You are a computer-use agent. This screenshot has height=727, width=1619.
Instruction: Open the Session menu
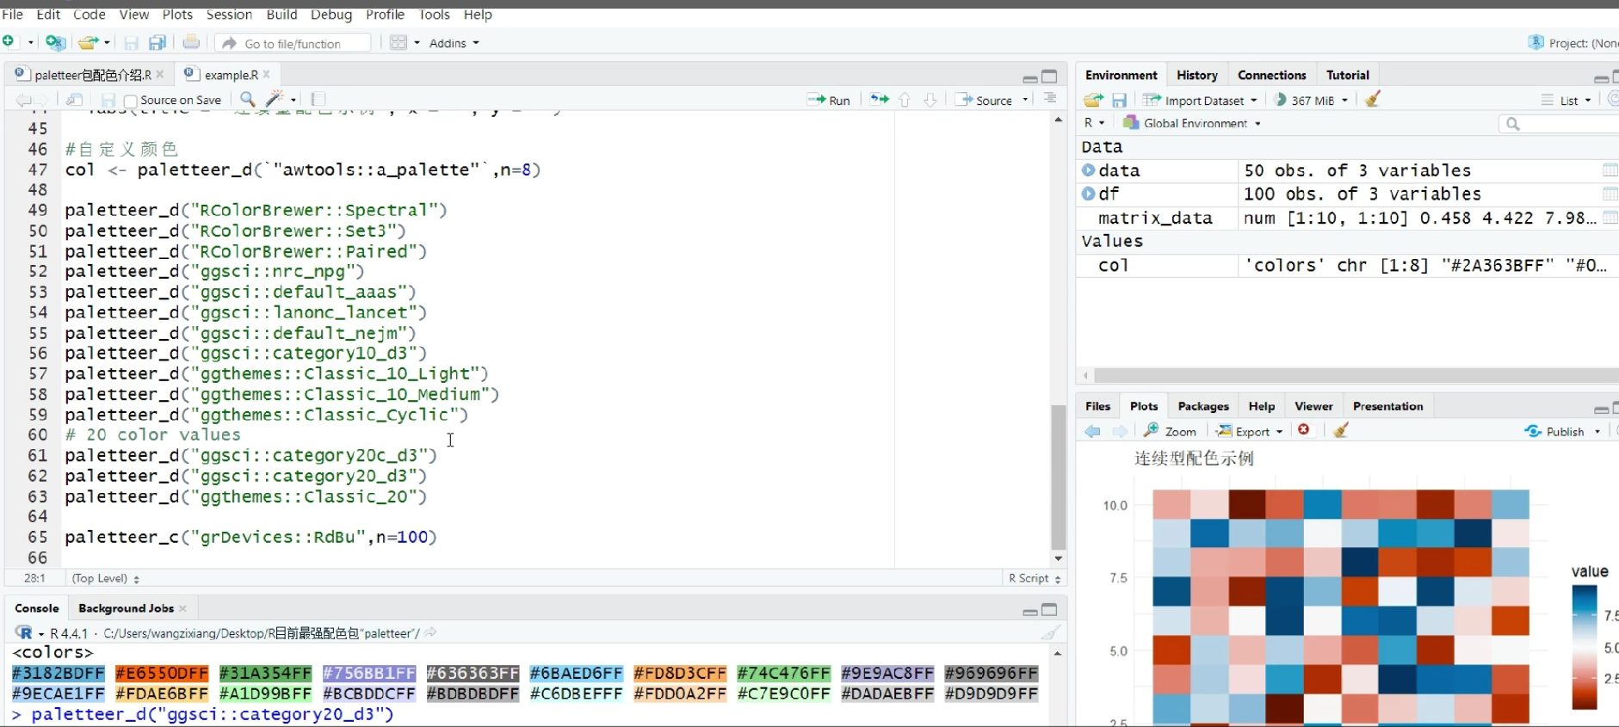tap(229, 15)
